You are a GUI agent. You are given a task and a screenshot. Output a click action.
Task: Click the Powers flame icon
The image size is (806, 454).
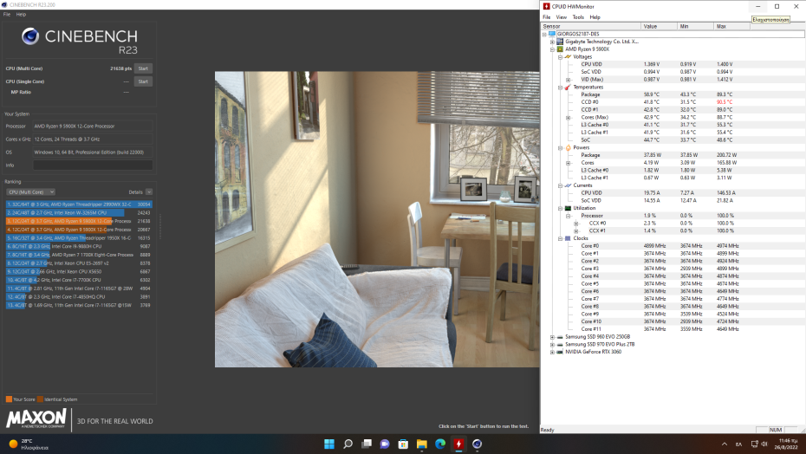(x=568, y=147)
